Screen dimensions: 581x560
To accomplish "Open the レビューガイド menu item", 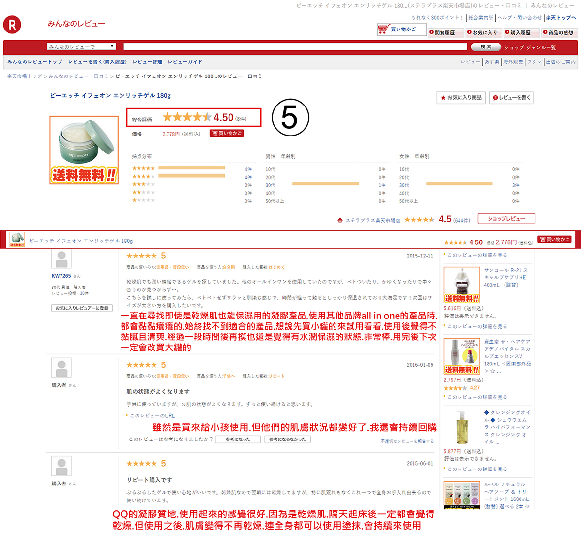I will [185, 62].
